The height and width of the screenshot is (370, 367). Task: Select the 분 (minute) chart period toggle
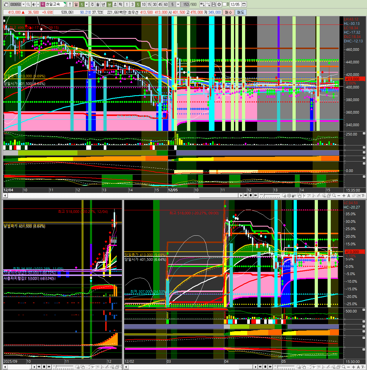tap(109, 4)
